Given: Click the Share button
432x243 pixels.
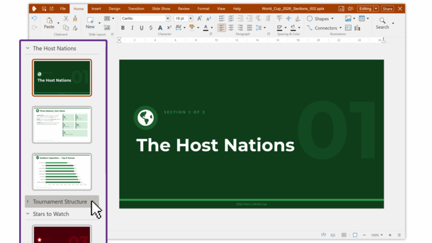Looking at the screenshot, I should coord(387,9).
